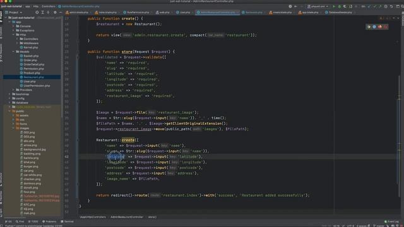
Task: Open the Problems tool window
Action: point(49,221)
